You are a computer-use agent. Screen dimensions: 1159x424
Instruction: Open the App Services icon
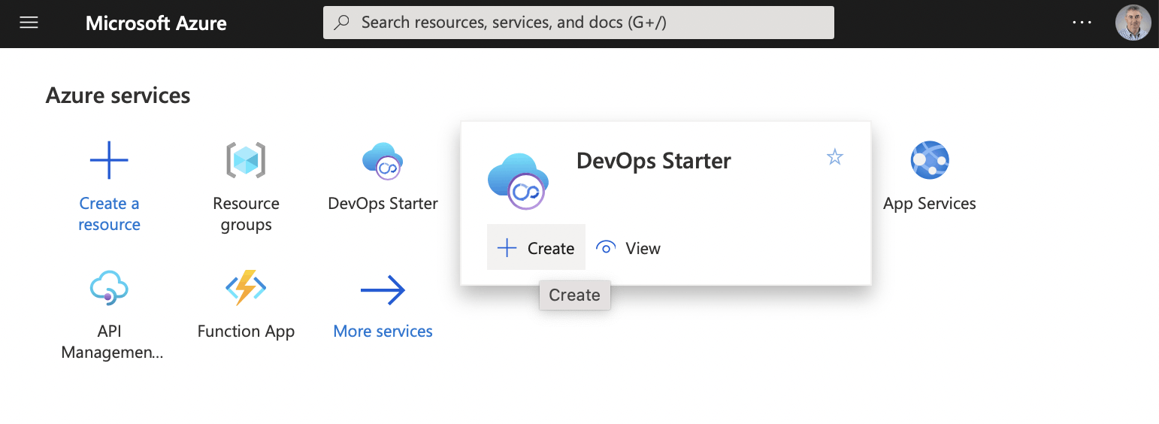(930, 160)
